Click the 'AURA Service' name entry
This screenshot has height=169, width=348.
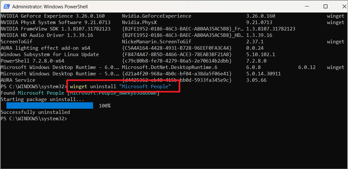point(18,80)
